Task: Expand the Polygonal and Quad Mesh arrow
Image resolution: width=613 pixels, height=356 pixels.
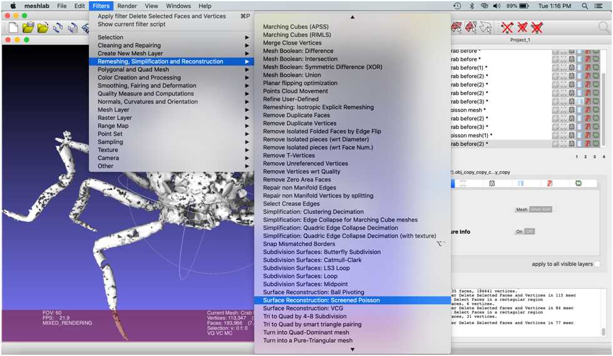Action: (247, 69)
